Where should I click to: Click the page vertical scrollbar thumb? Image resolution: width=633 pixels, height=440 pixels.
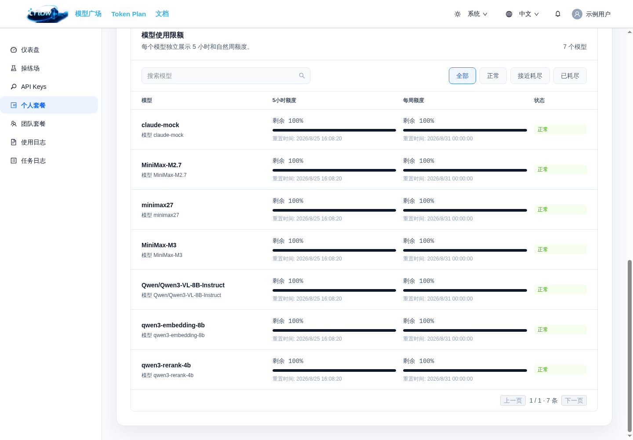630,346
